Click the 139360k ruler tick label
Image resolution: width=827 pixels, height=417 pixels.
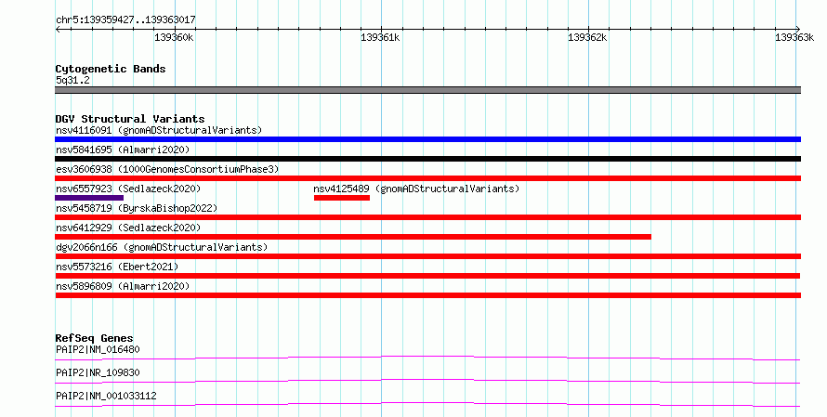point(174,38)
